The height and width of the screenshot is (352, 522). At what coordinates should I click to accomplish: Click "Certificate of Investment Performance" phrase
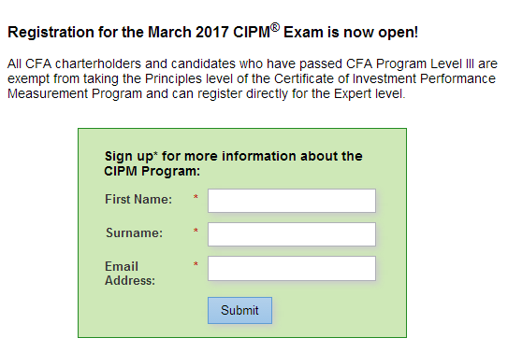[x=384, y=78]
